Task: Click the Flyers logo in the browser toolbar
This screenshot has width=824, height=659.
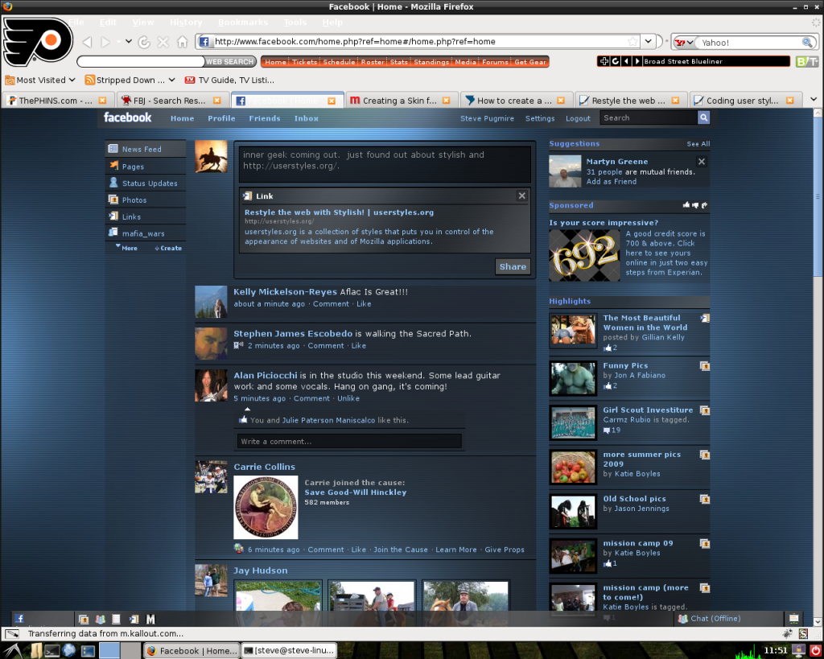Action: pos(38,42)
